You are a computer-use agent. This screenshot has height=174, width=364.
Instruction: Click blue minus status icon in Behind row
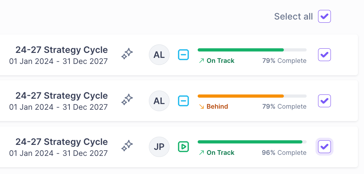[x=183, y=101]
